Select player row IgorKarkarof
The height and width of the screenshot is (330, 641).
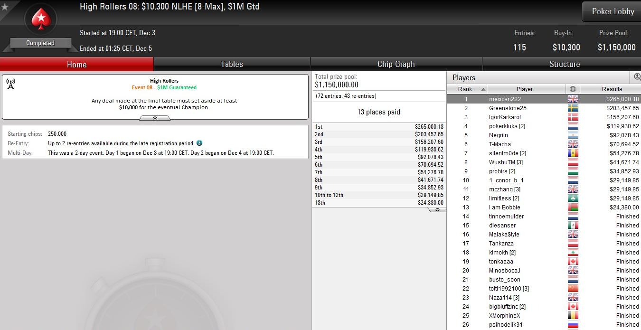tap(544, 117)
